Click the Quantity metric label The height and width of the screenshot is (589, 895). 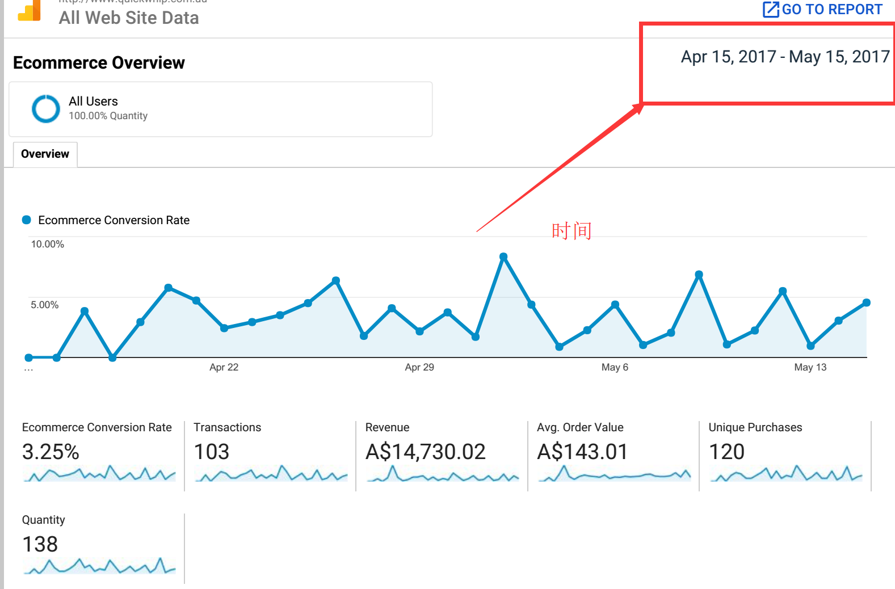click(44, 520)
